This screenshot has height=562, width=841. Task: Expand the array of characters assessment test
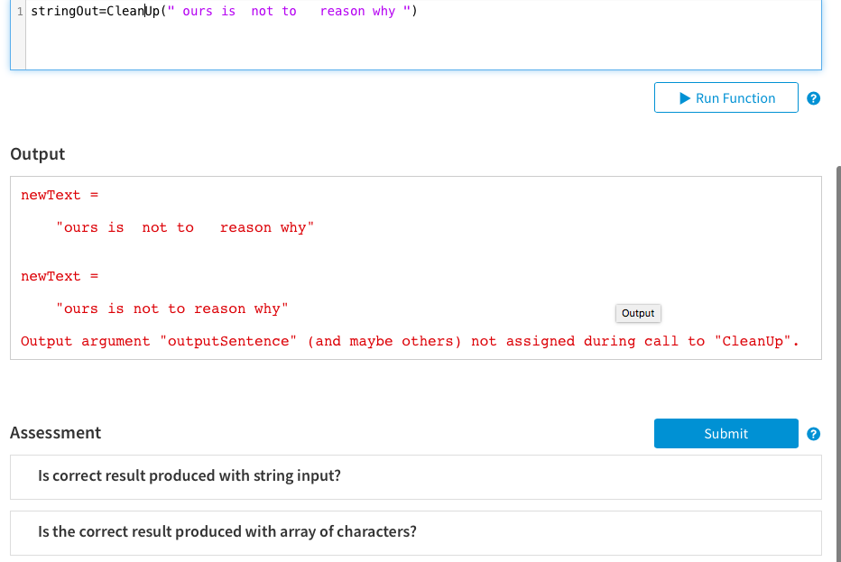point(226,532)
